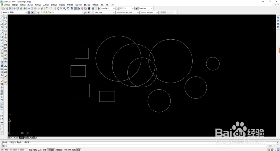The image size is (280, 151).
Task: Toggle DUCS in status bar
Action: 65,150
